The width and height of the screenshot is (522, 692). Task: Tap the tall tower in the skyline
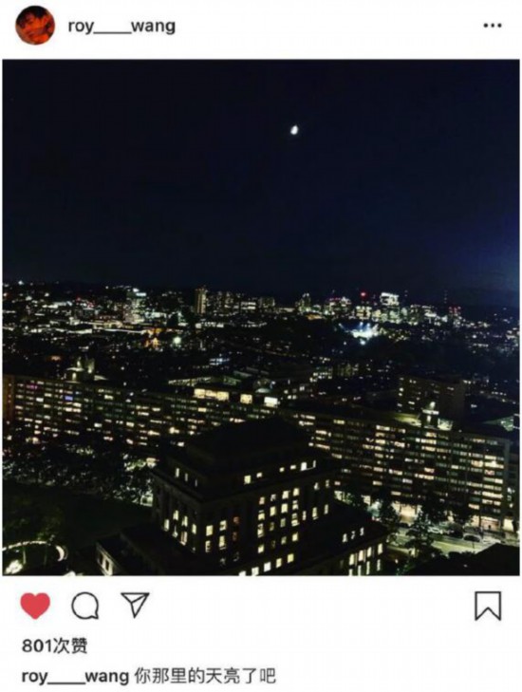pos(200,300)
